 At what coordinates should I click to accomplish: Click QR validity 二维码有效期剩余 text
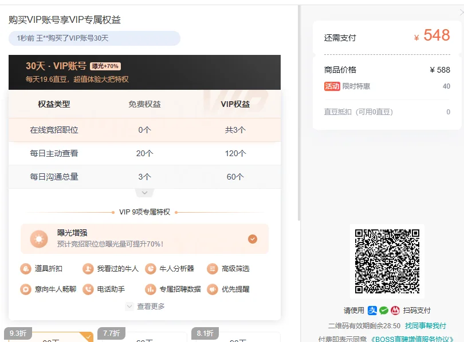pyautogui.click(x=364, y=326)
